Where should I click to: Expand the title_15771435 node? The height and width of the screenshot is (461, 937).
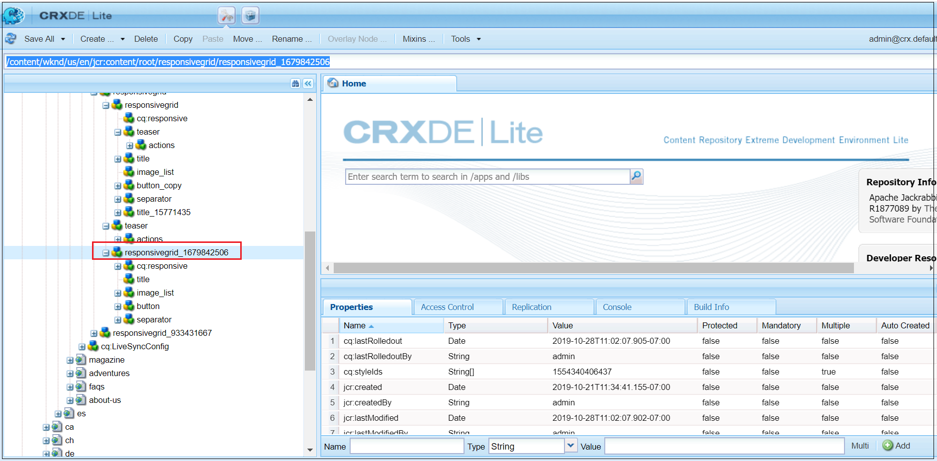pos(118,213)
